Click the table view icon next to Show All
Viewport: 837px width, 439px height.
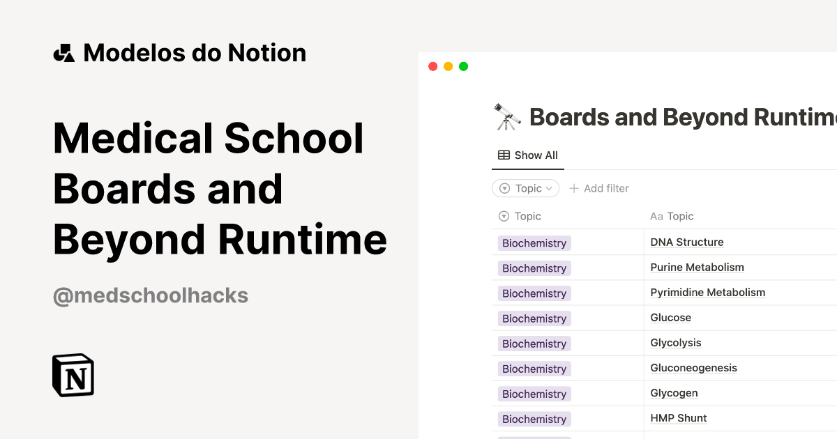click(x=502, y=155)
